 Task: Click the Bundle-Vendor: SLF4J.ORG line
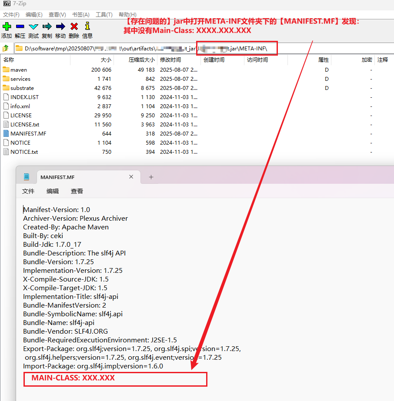[65, 331]
